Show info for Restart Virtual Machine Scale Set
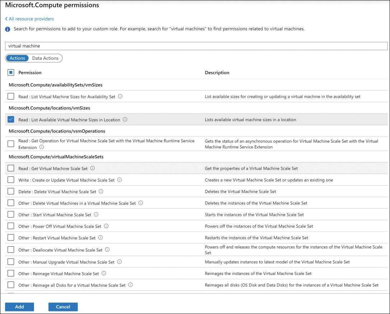Image resolution: width=390 pixels, height=314 pixels. click(100, 237)
